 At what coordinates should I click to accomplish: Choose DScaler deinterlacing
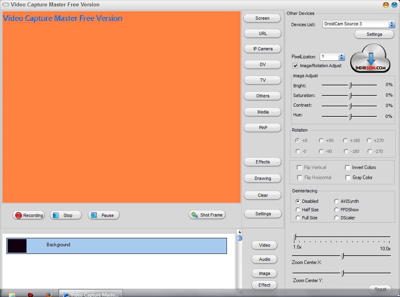click(337, 218)
